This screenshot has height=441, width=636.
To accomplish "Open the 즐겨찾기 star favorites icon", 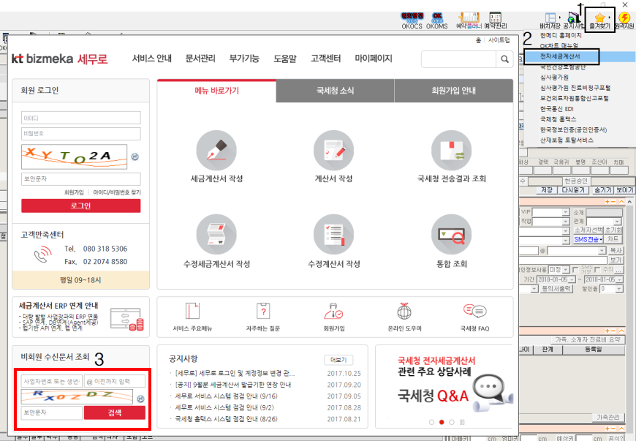I will [599, 20].
